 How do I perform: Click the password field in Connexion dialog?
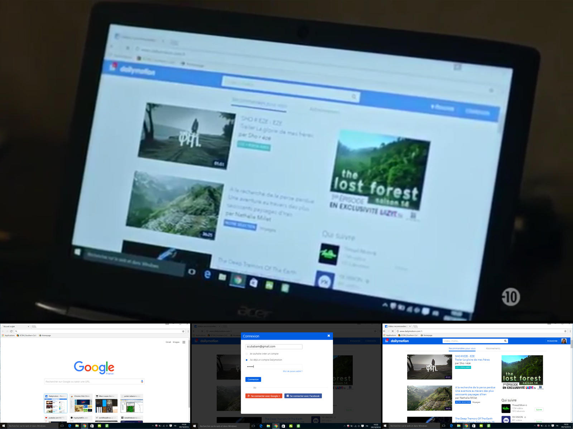pyautogui.click(x=274, y=366)
